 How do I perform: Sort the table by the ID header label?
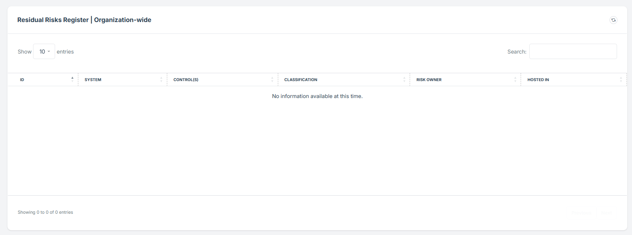(x=22, y=80)
